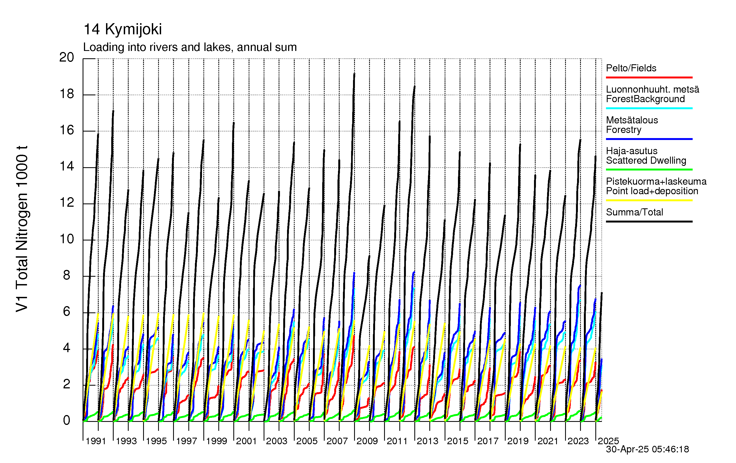The width and height of the screenshot is (736, 463).
Task: Click the y-axis value 4
Action: 67,348
